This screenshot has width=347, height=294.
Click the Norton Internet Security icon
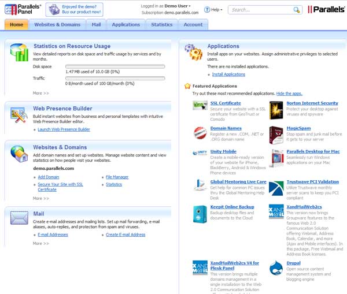[x=276, y=106]
